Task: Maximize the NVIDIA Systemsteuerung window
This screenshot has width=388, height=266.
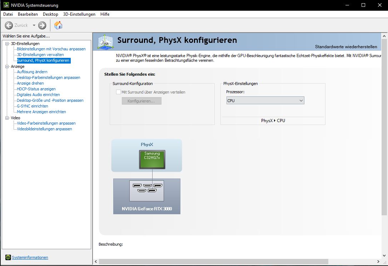Action: 363,5
